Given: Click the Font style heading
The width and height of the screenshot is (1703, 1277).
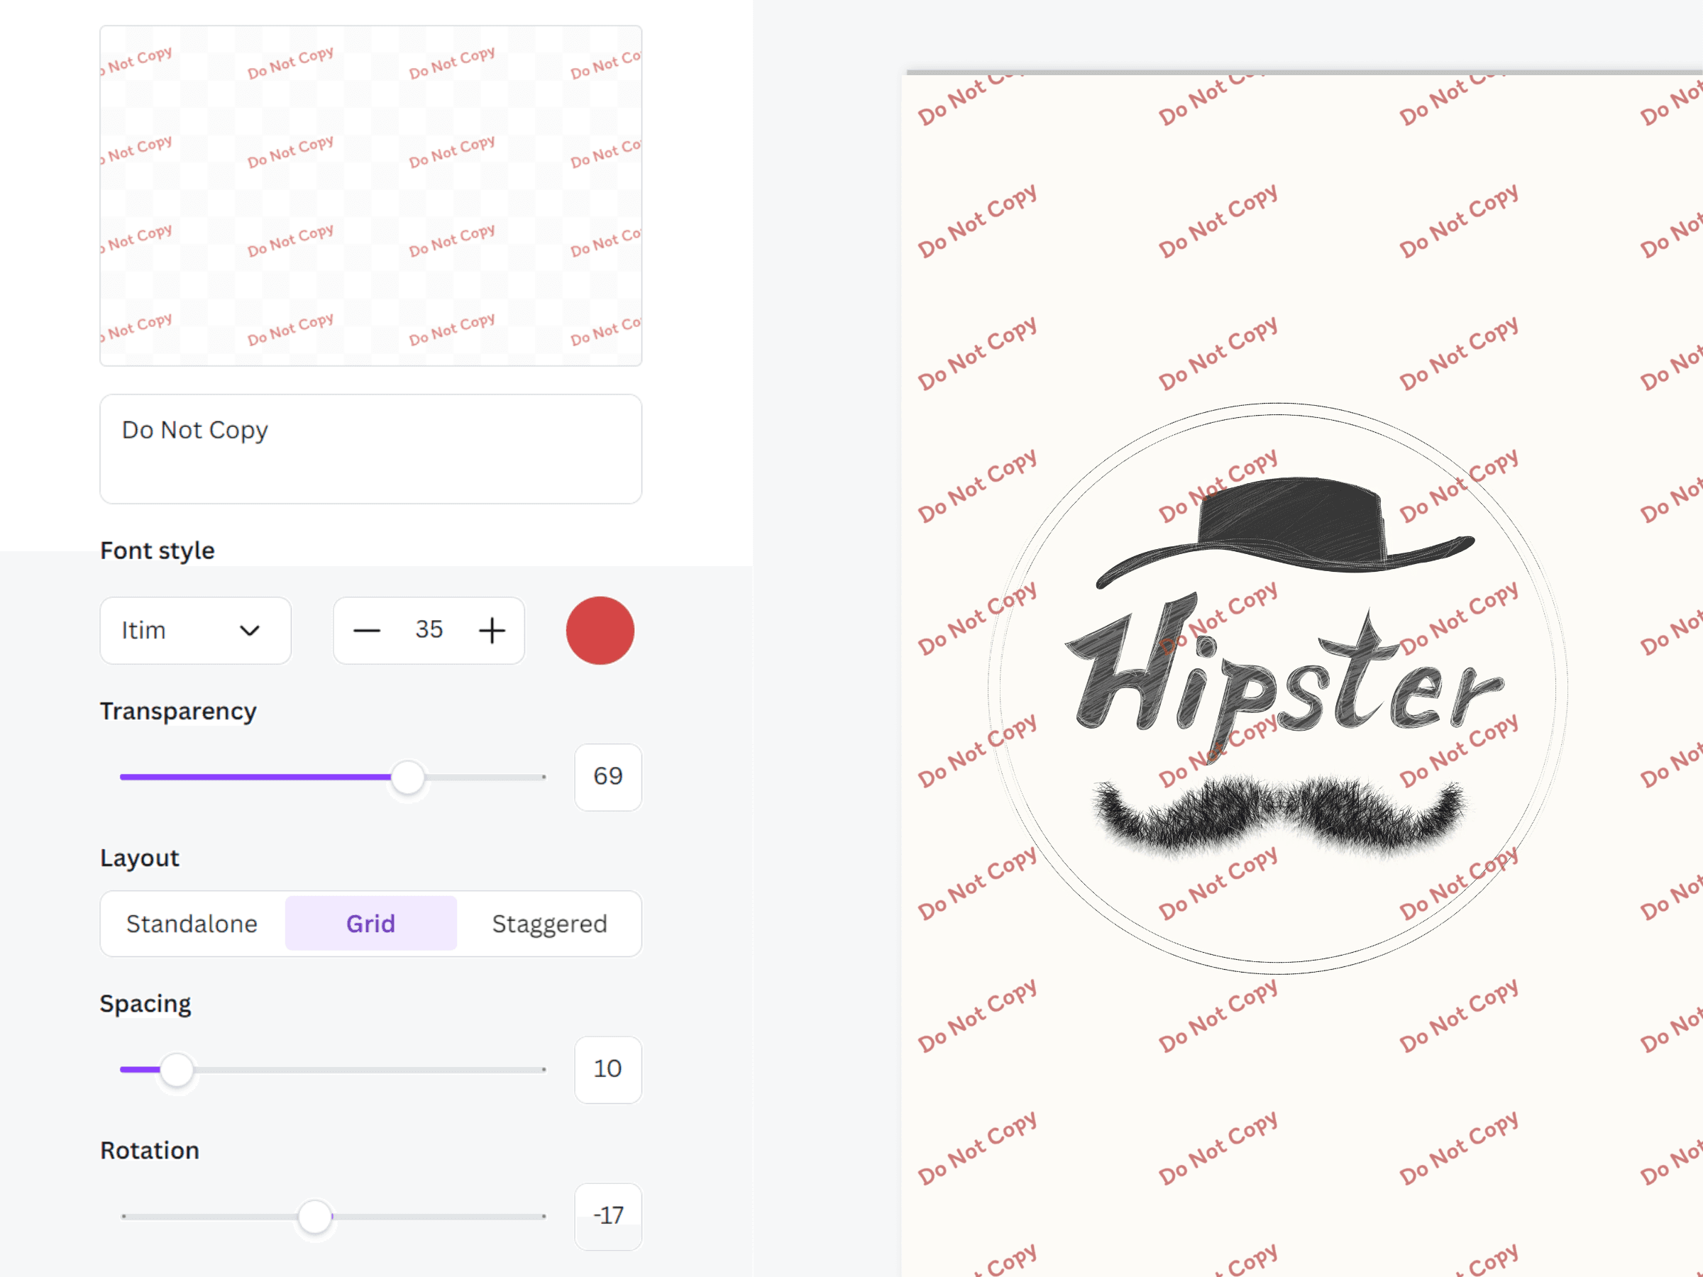Looking at the screenshot, I should [157, 551].
